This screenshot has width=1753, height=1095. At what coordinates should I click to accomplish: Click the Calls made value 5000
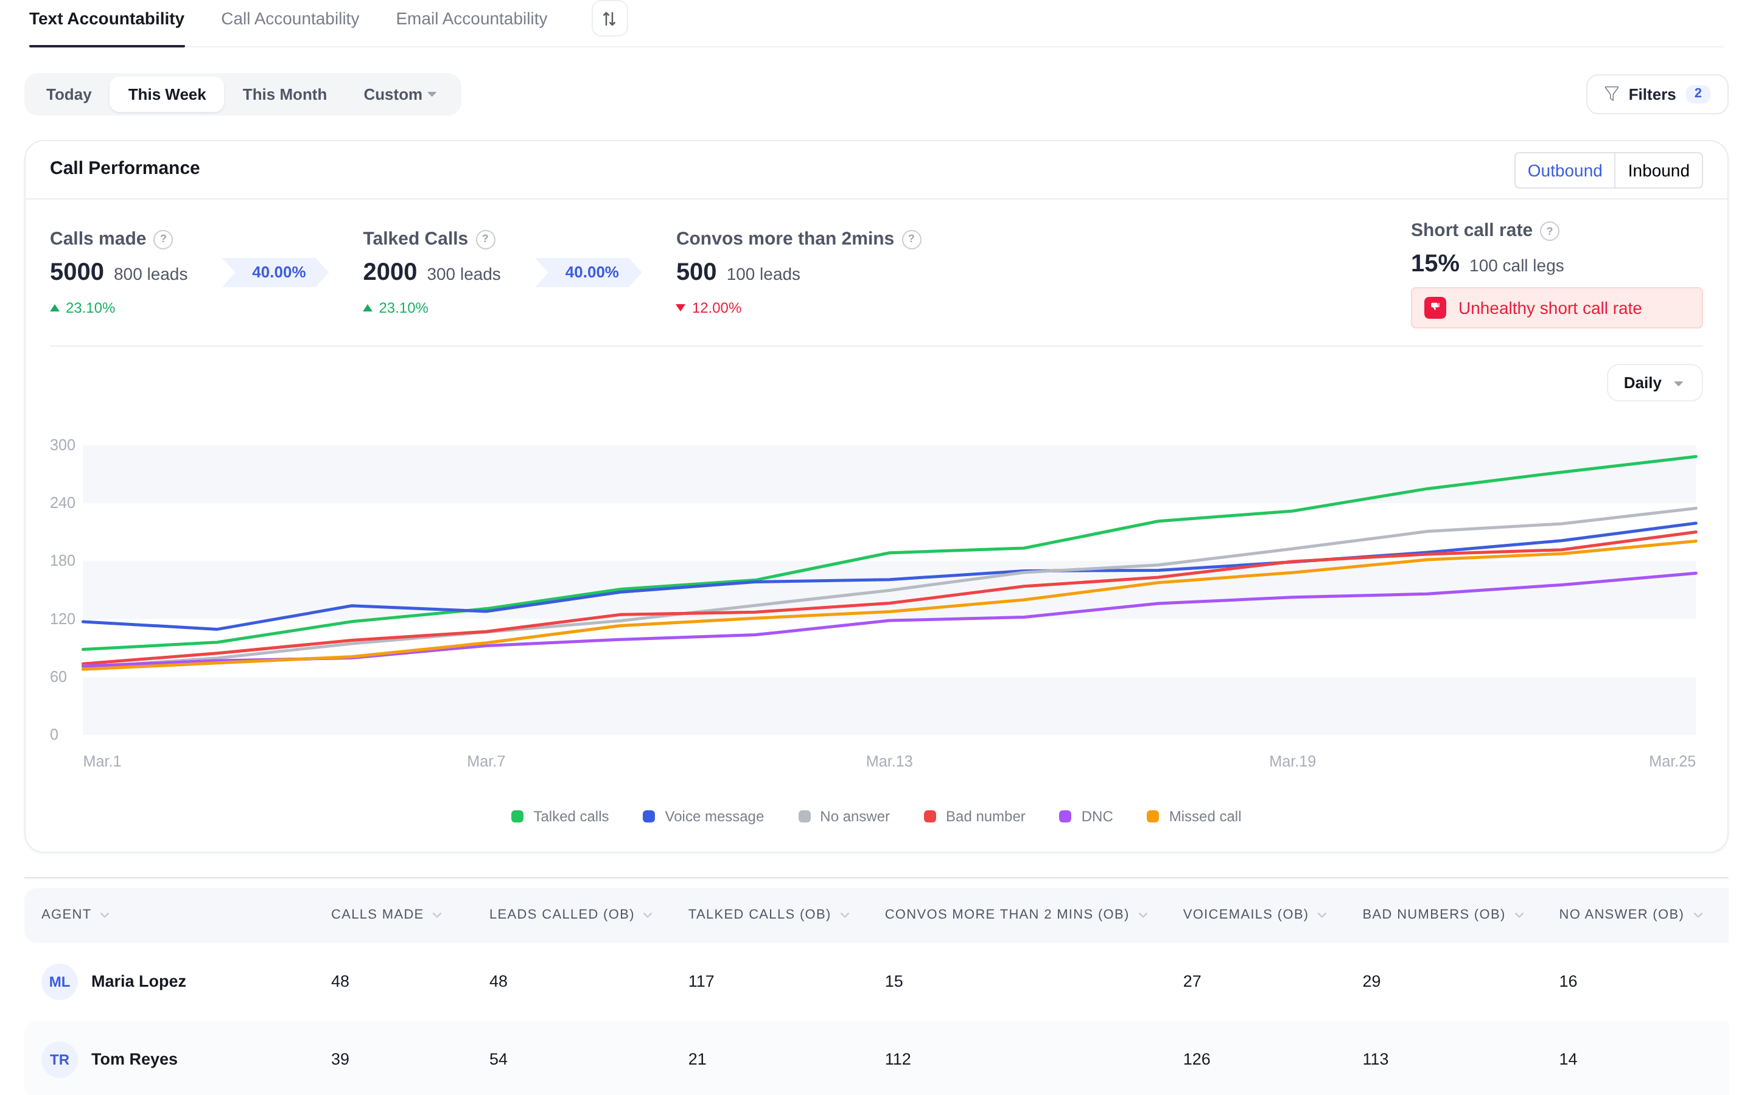[77, 273]
